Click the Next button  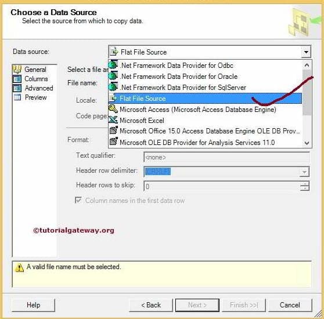tap(197, 304)
